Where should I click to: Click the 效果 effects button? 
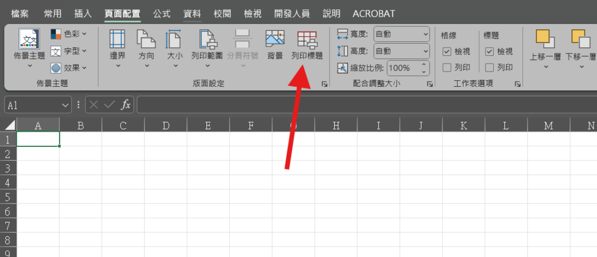coord(68,68)
